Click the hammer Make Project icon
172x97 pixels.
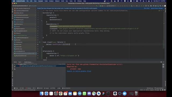[x=97, y=6]
